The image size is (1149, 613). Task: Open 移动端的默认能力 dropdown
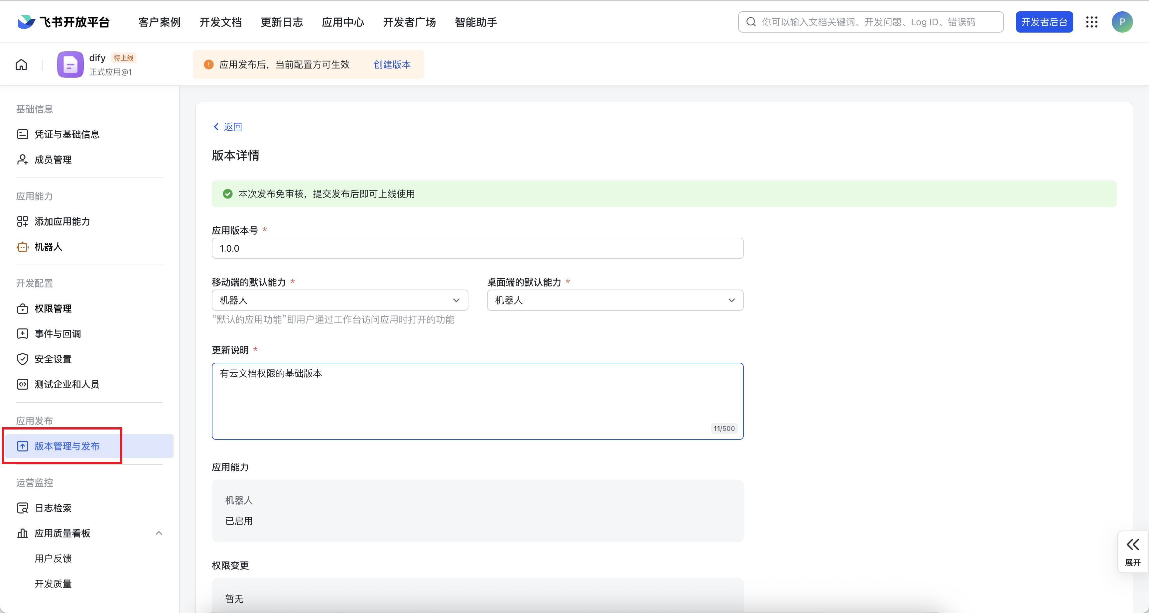click(x=339, y=300)
